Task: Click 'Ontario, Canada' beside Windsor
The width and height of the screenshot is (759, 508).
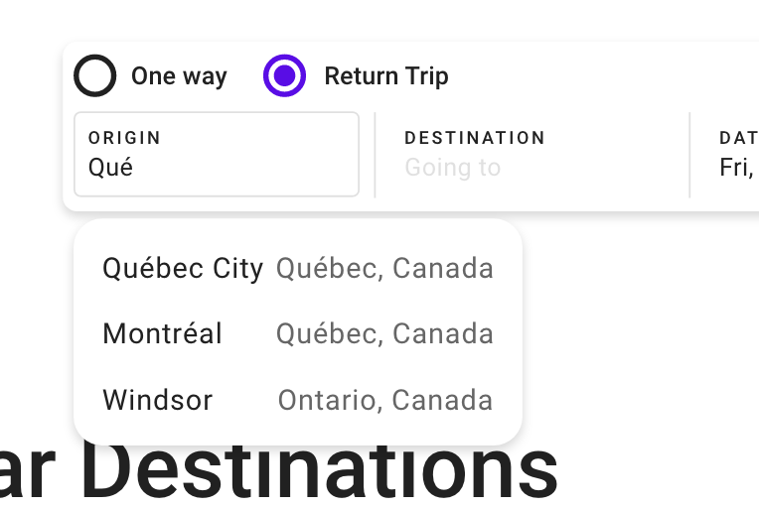Action: 384,400
